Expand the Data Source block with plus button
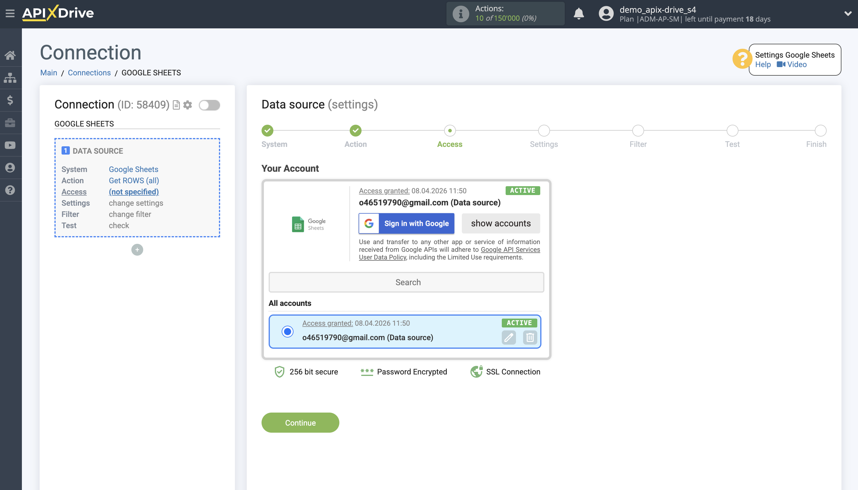 [137, 250]
